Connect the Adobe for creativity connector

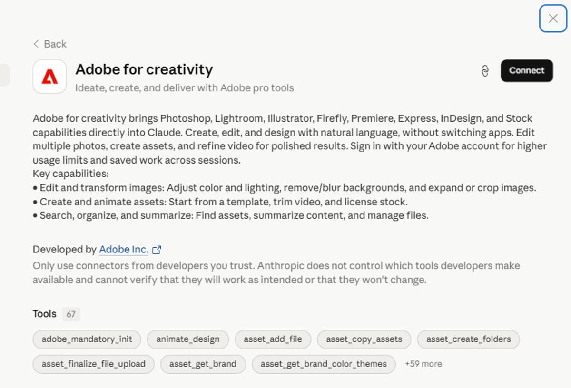point(527,70)
